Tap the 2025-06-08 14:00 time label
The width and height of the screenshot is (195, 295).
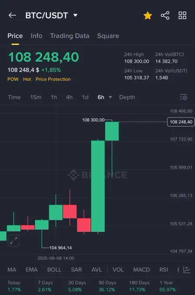tap(56, 258)
